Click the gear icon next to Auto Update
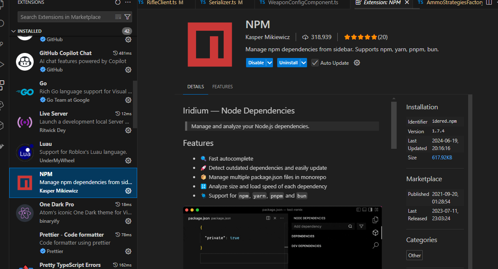This screenshot has height=269, width=498. (x=357, y=63)
